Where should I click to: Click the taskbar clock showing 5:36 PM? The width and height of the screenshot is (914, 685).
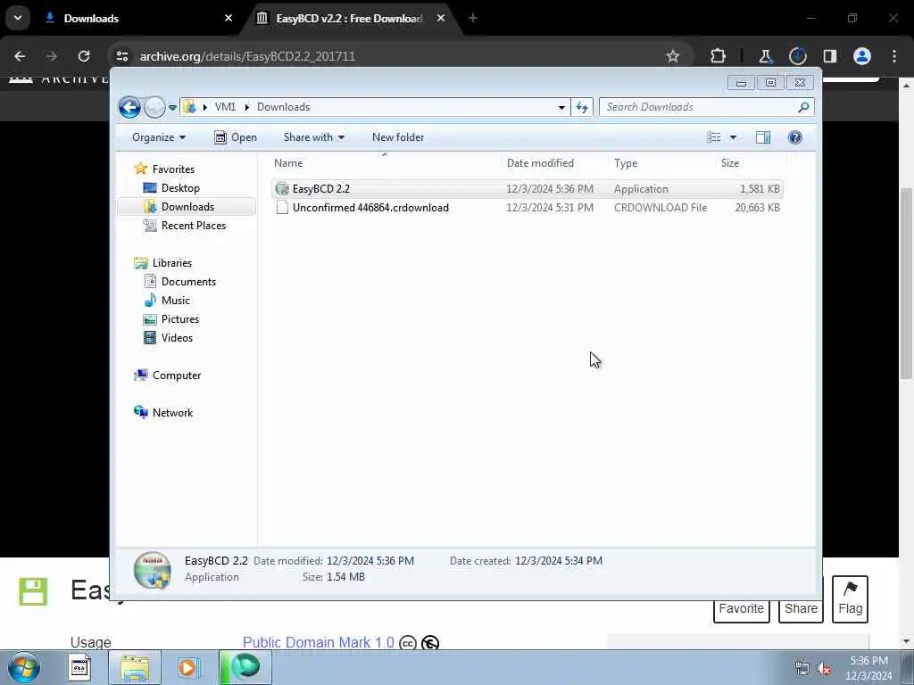click(x=868, y=668)
